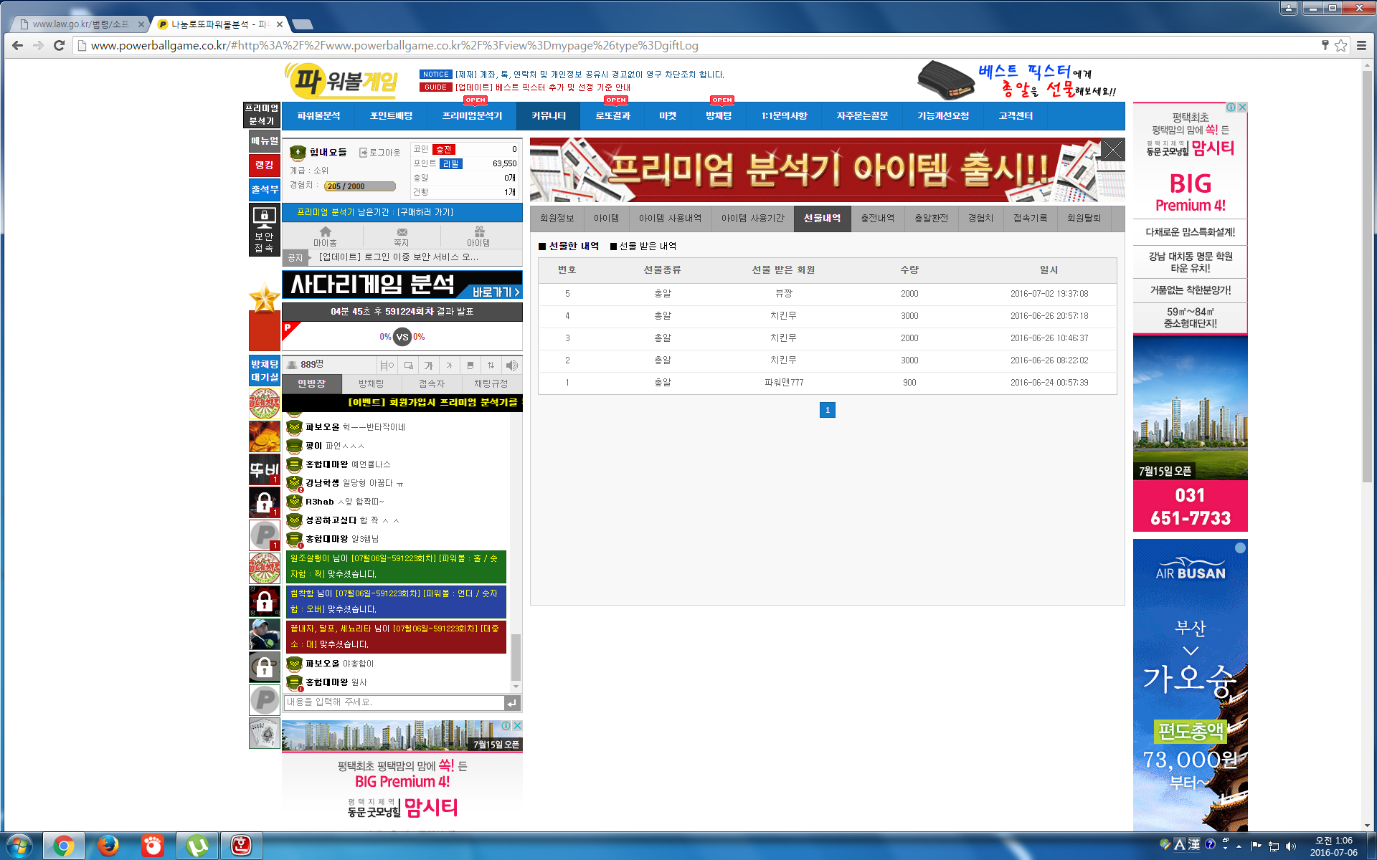
Task: Click the 파워볼게임 site logo
Action: click(342, 80)
